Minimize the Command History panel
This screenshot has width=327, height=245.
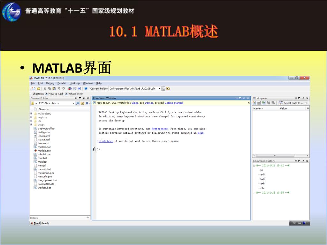[x=295, y=161]
